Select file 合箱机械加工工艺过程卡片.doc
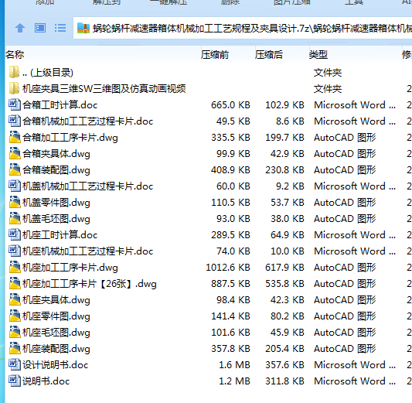 tap(88, 121)
